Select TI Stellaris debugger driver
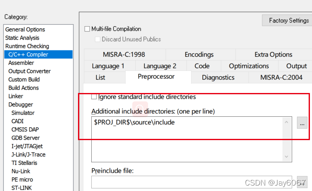 24,163
